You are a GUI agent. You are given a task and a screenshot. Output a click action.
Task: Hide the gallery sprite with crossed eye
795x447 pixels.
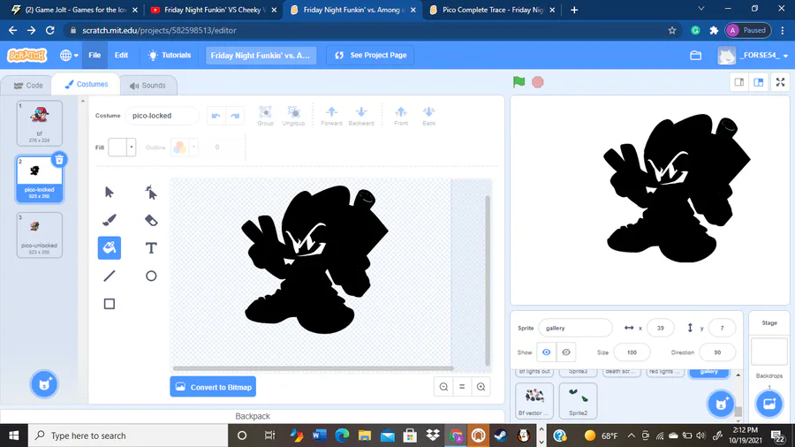pos(566,352)
